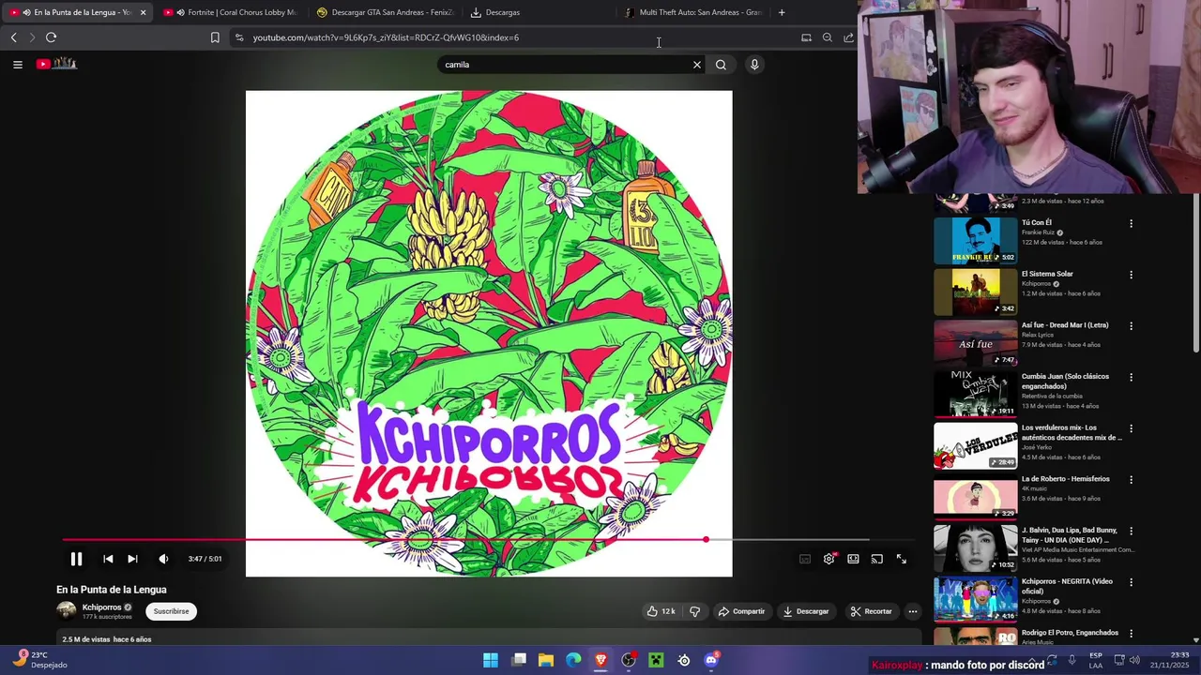Open Minecraft creeper icon on taskbar
1201x675 pixels.
(x=656, y=660)
